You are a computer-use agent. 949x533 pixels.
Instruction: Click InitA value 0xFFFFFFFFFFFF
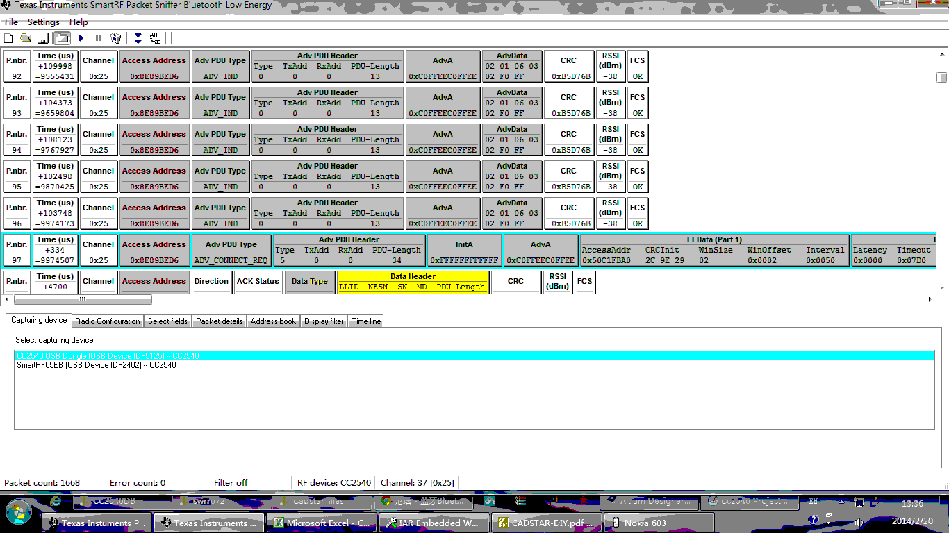tap(464, 261)
